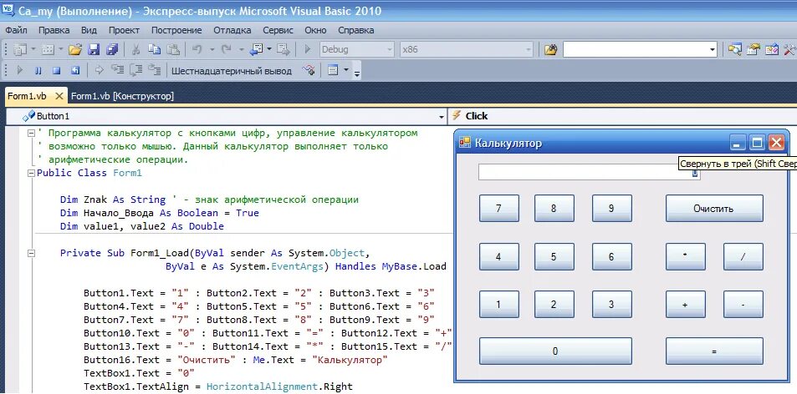Click the Cut scissors icon

click(x=135, y=50)
